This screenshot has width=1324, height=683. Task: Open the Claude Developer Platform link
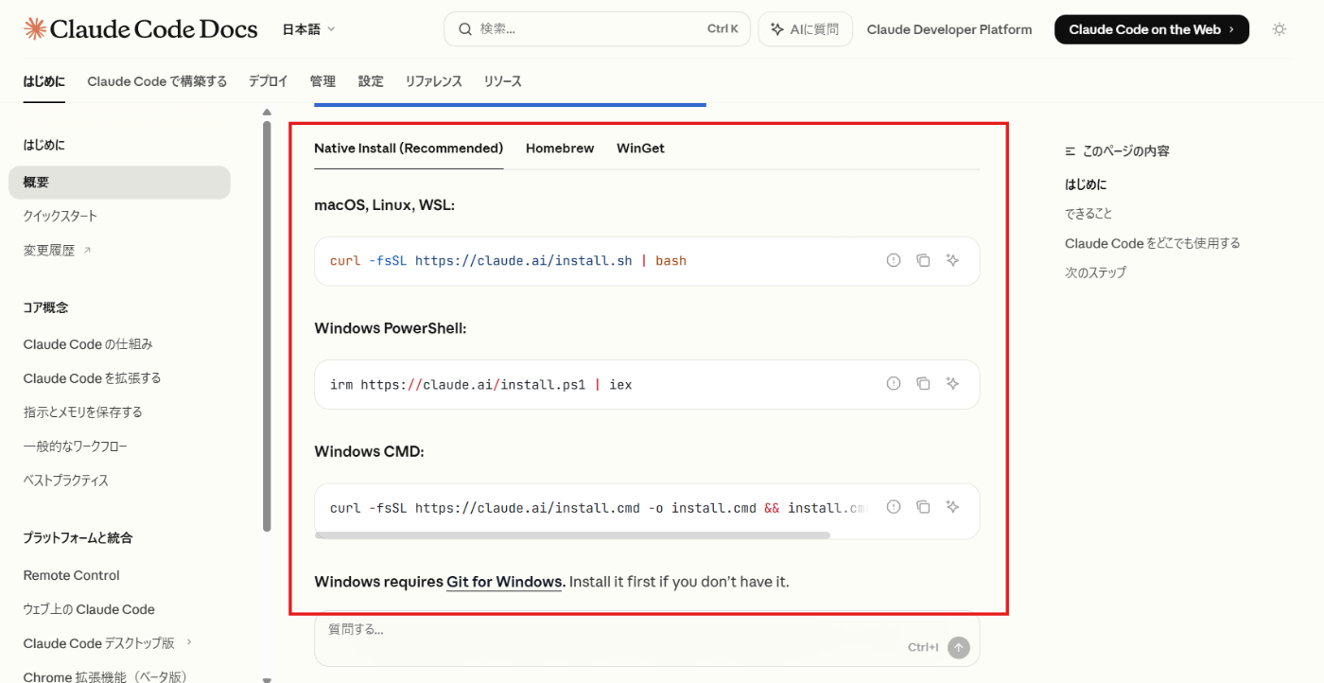[949, 29]
